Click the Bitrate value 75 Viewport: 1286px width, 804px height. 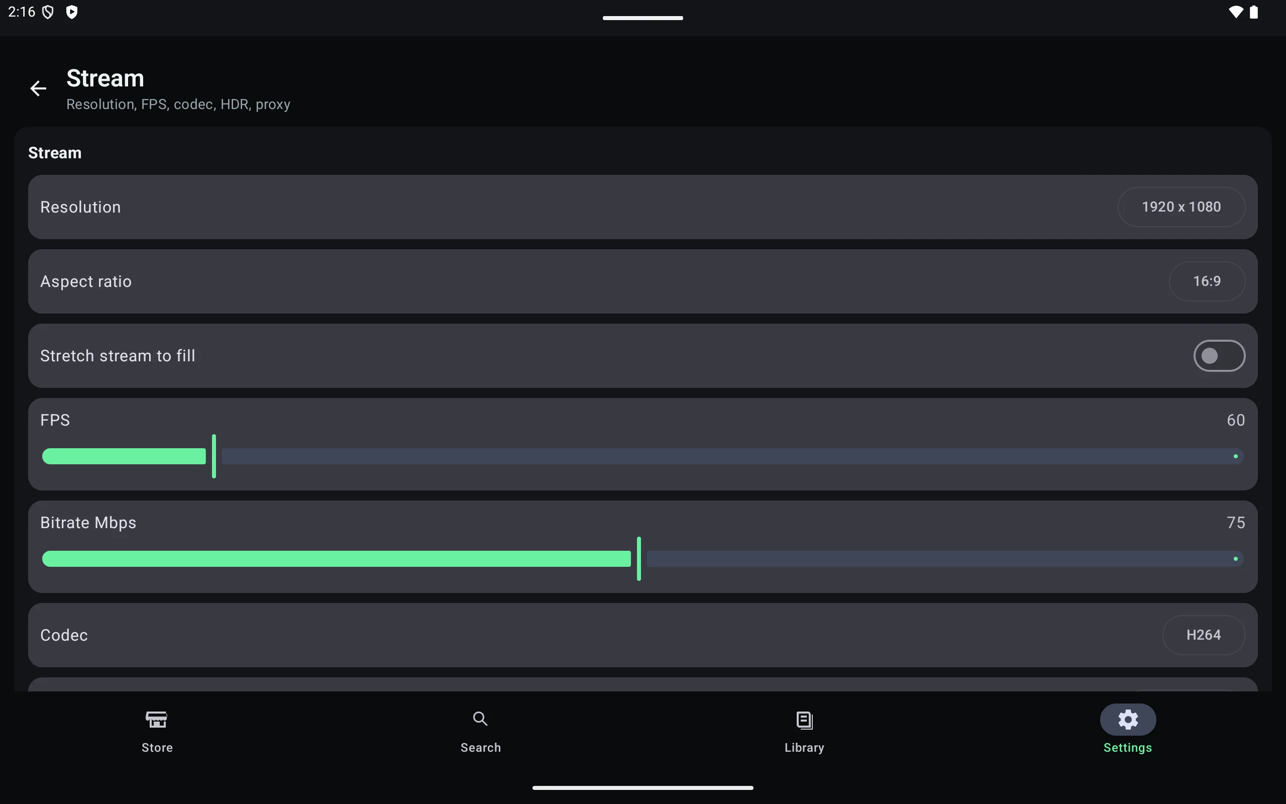pos(1236,523)
